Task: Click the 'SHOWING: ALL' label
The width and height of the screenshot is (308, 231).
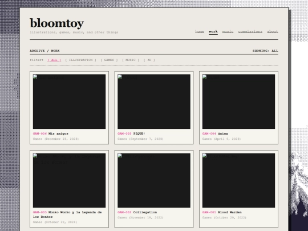Action: (x=265, y=51)
